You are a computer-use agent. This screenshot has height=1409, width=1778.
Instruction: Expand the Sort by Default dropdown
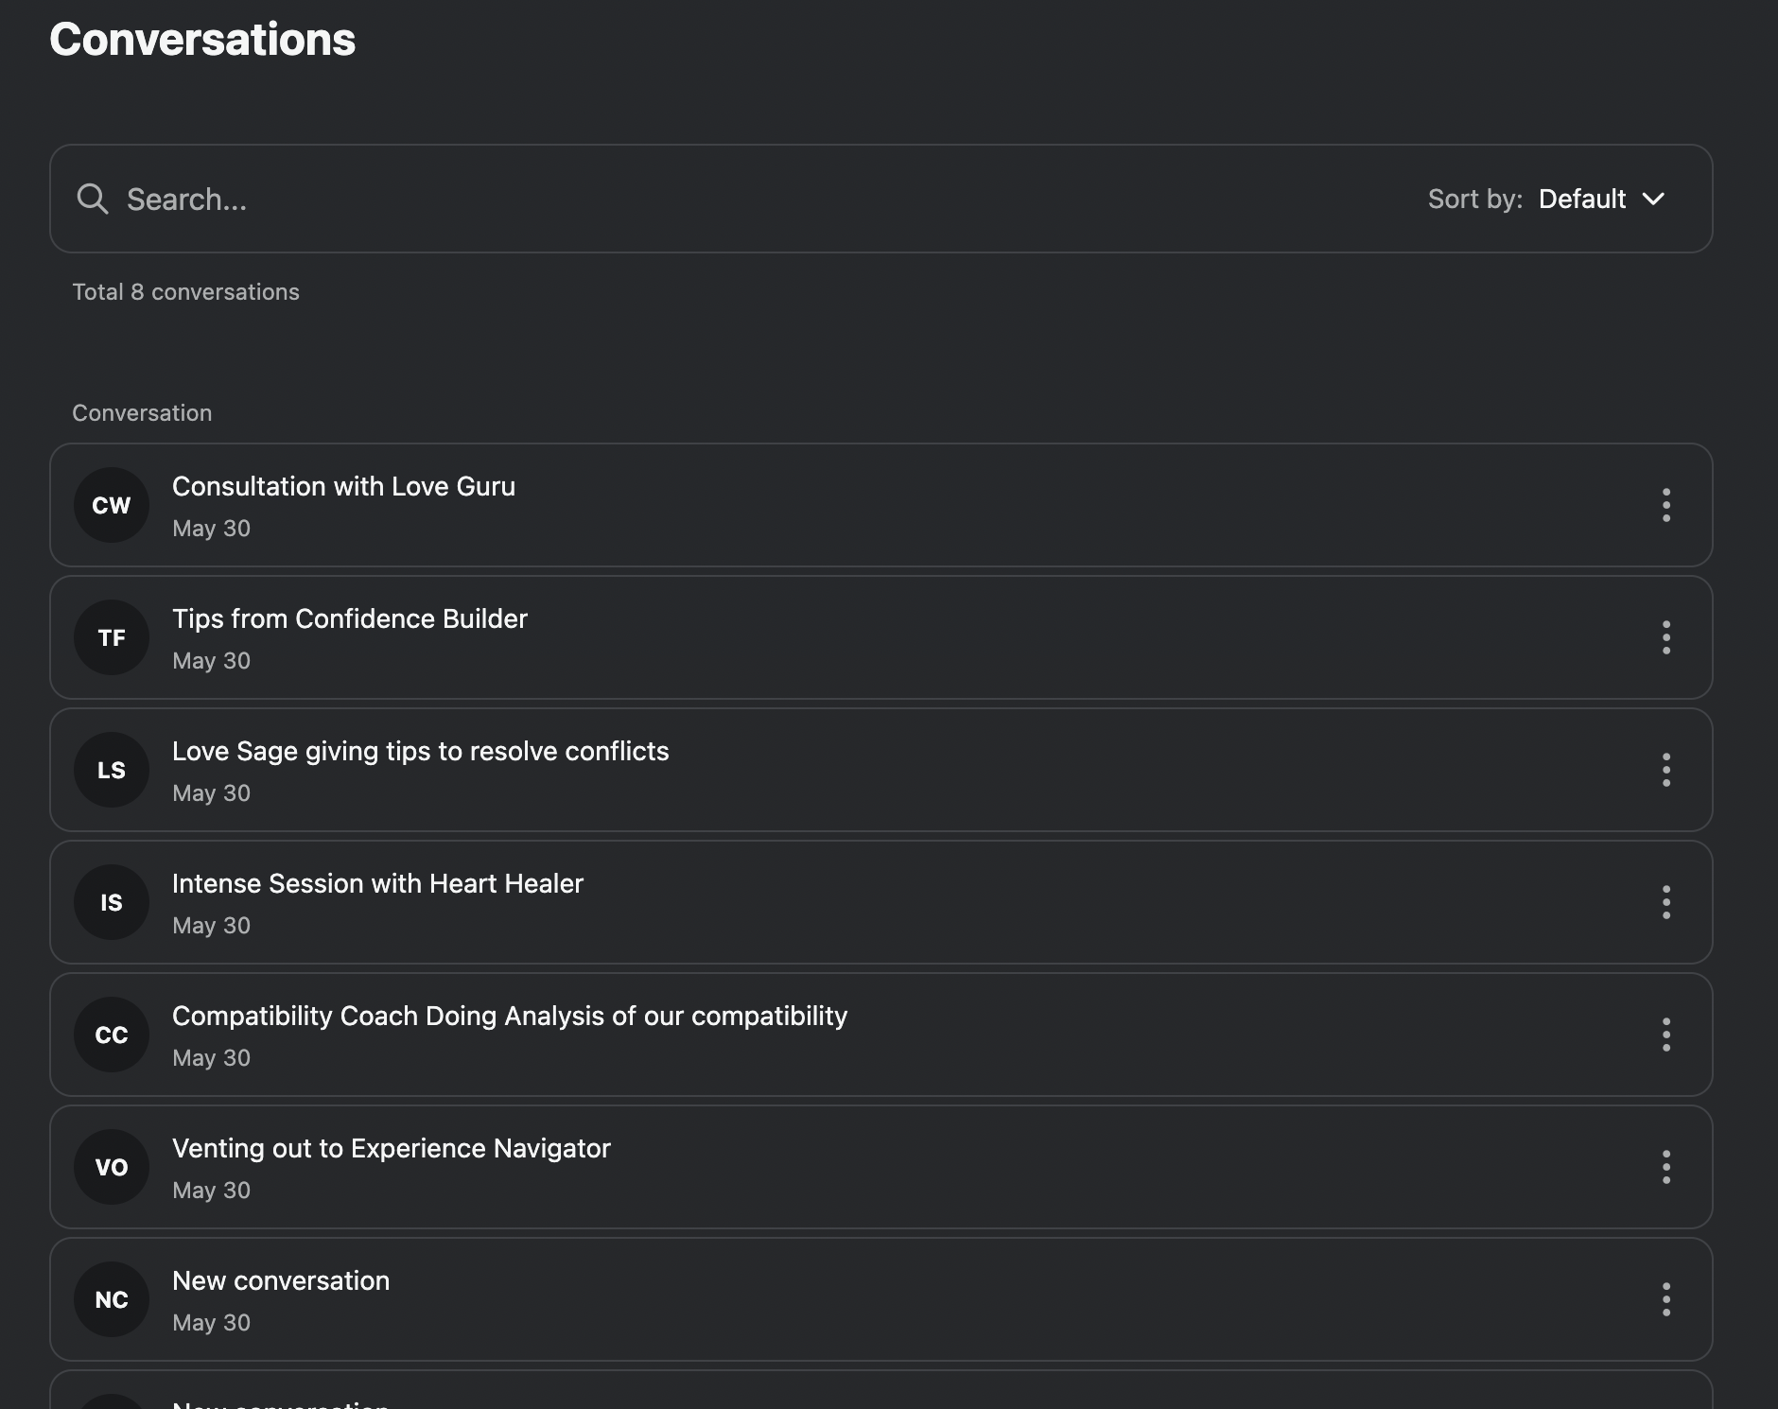(x=1582, y=199)
